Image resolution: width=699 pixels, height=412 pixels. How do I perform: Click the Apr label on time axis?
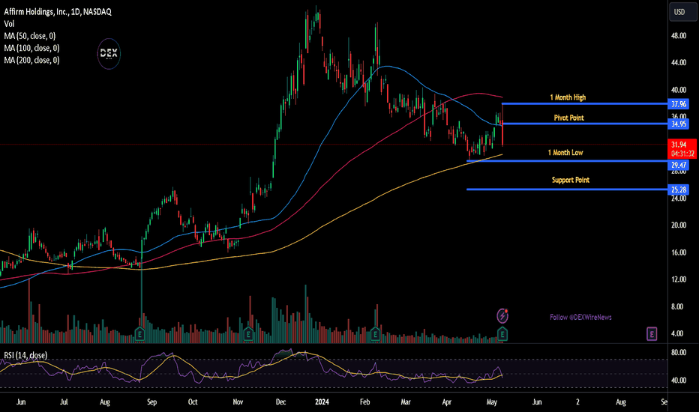coord(447,402)
